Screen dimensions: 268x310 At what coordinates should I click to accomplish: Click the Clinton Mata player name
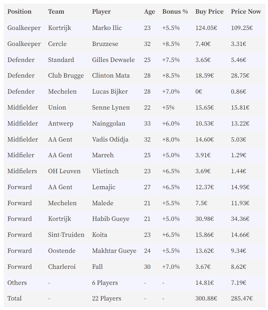tap(111, 76)
